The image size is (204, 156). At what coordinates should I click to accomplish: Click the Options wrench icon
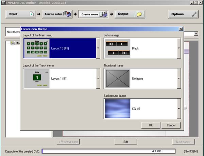pyautogui.click(x=194, y=14)
